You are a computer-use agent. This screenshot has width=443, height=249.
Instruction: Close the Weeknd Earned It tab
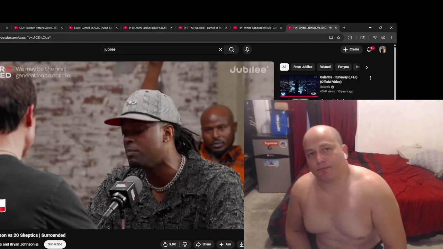click(226, 28)
